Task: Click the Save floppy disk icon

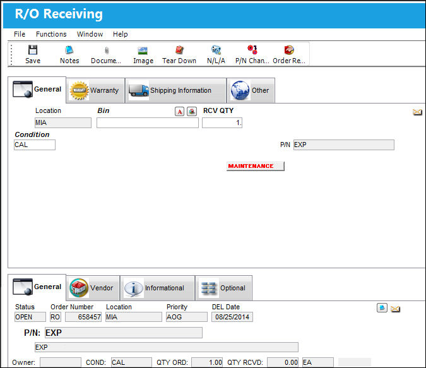Action: pos(33,50)
